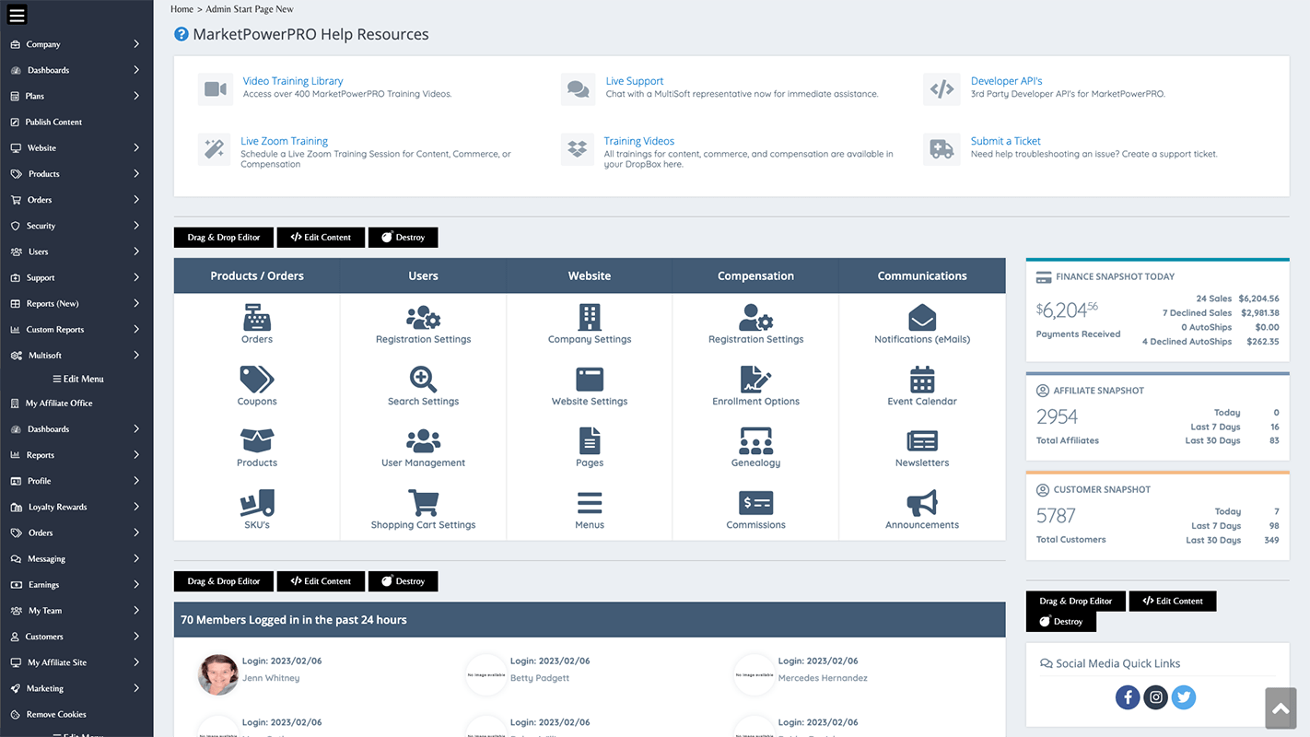
Task: Open the Search Settings magnifier icon
Action: pyautogui.click(x=424, y=379)
